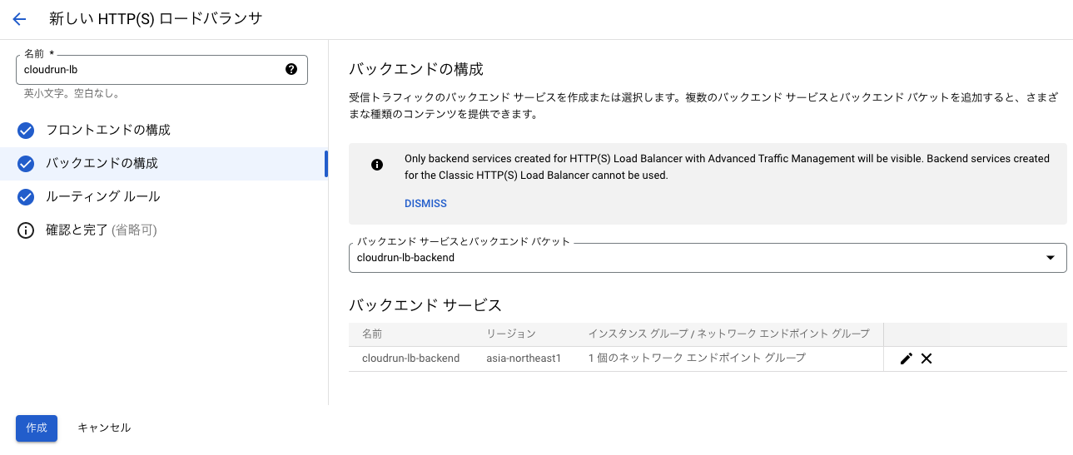Image resolution: width=1073 pixels, height=455 pixels.
Task: Focus the 名前 input containing cloudrun-lb
Action: pyautogui.click(x=161, y=70)
